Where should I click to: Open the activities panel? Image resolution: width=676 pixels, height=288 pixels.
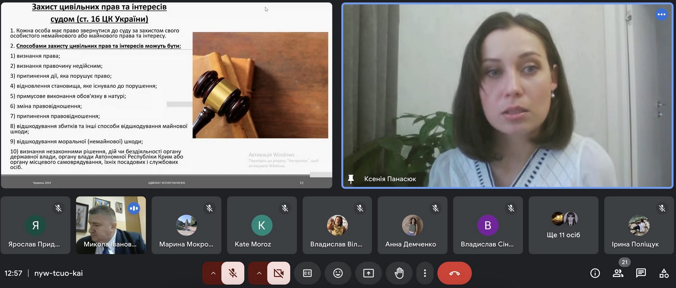(x=664, y=273)
